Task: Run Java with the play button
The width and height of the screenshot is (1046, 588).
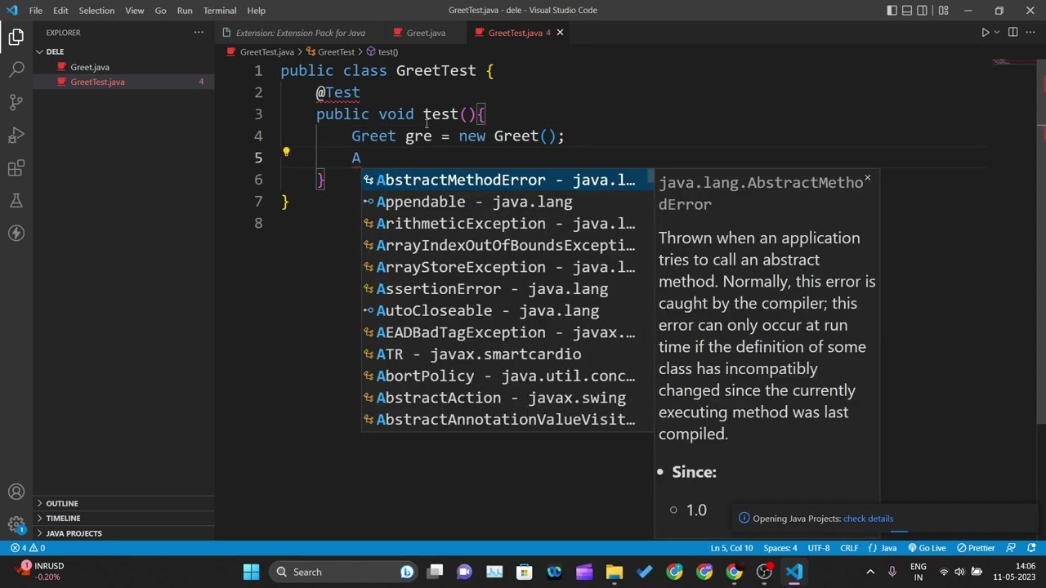Action: (x=985, y=33)
